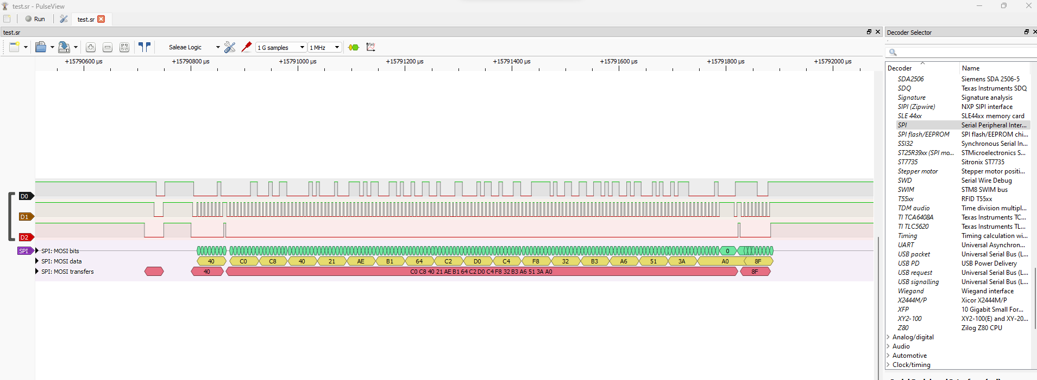Collapse the SPI: MOSI transfers row

click(x=37, y=272)
